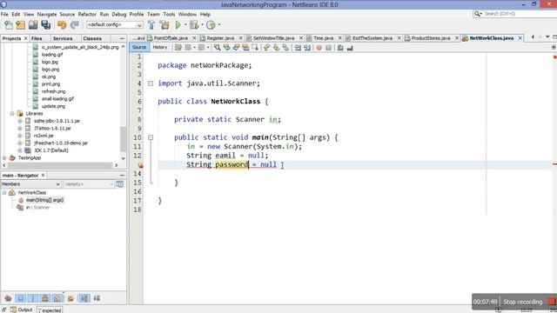Expand the TestingApp project node
557x313 pixels.
click(4, 158)
